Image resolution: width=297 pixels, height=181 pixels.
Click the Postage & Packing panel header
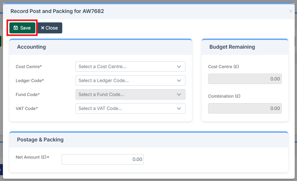[x=40, y=140]
